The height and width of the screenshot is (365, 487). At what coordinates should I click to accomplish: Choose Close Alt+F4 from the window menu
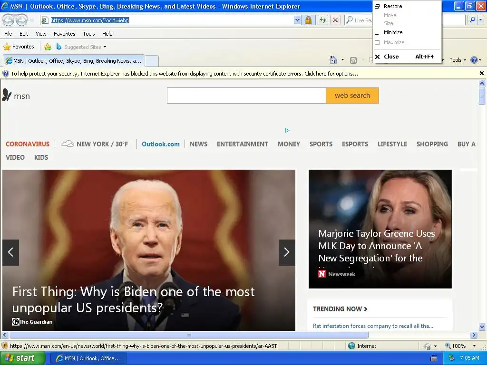click(407, 57)
